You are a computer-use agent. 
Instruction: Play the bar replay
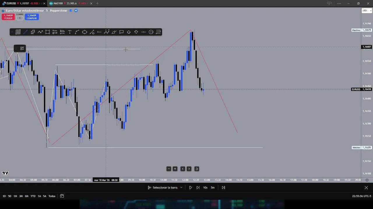pos(191,188)
